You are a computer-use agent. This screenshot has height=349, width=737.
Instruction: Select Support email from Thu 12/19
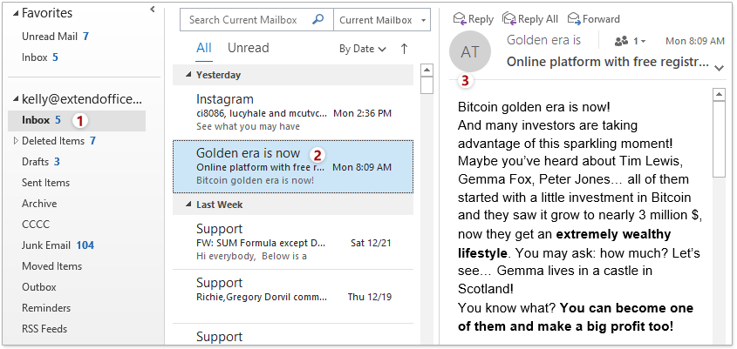[x=293, y=297]
